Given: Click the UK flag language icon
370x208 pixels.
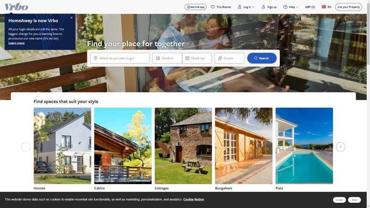Looking at the screenshot, I should [324, 7].
